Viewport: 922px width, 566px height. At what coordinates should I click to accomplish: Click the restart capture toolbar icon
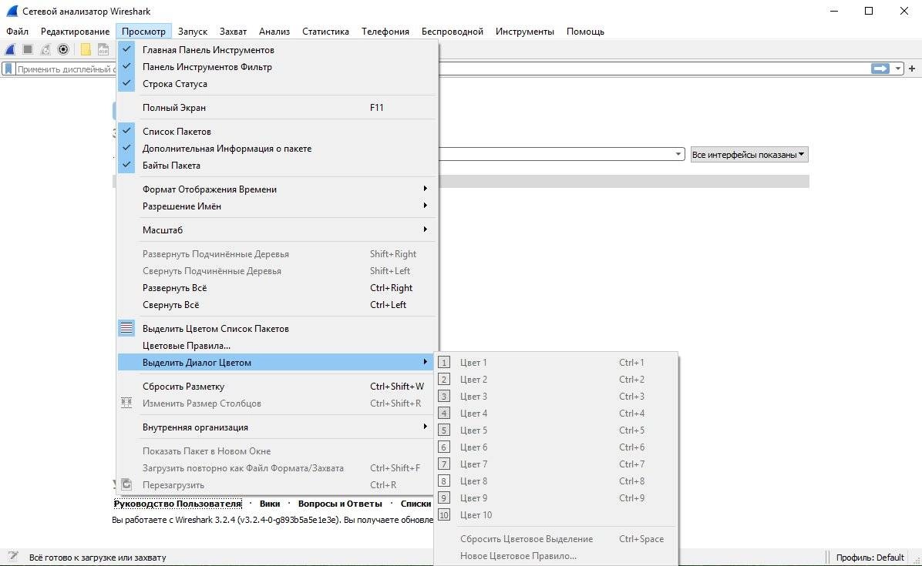[45, 50]
